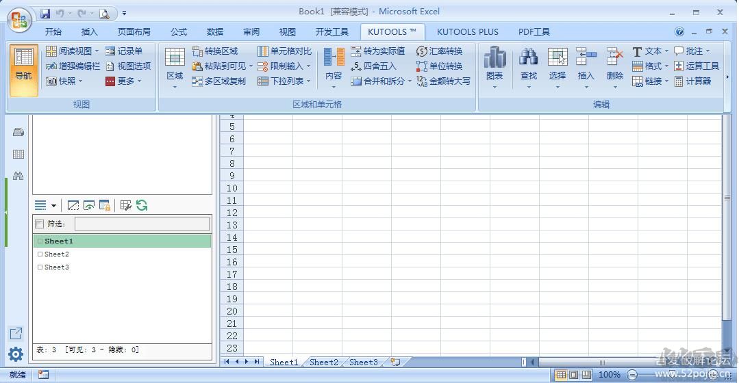Switch to the 数据 ribbon tab

click(x=215, y=31)
